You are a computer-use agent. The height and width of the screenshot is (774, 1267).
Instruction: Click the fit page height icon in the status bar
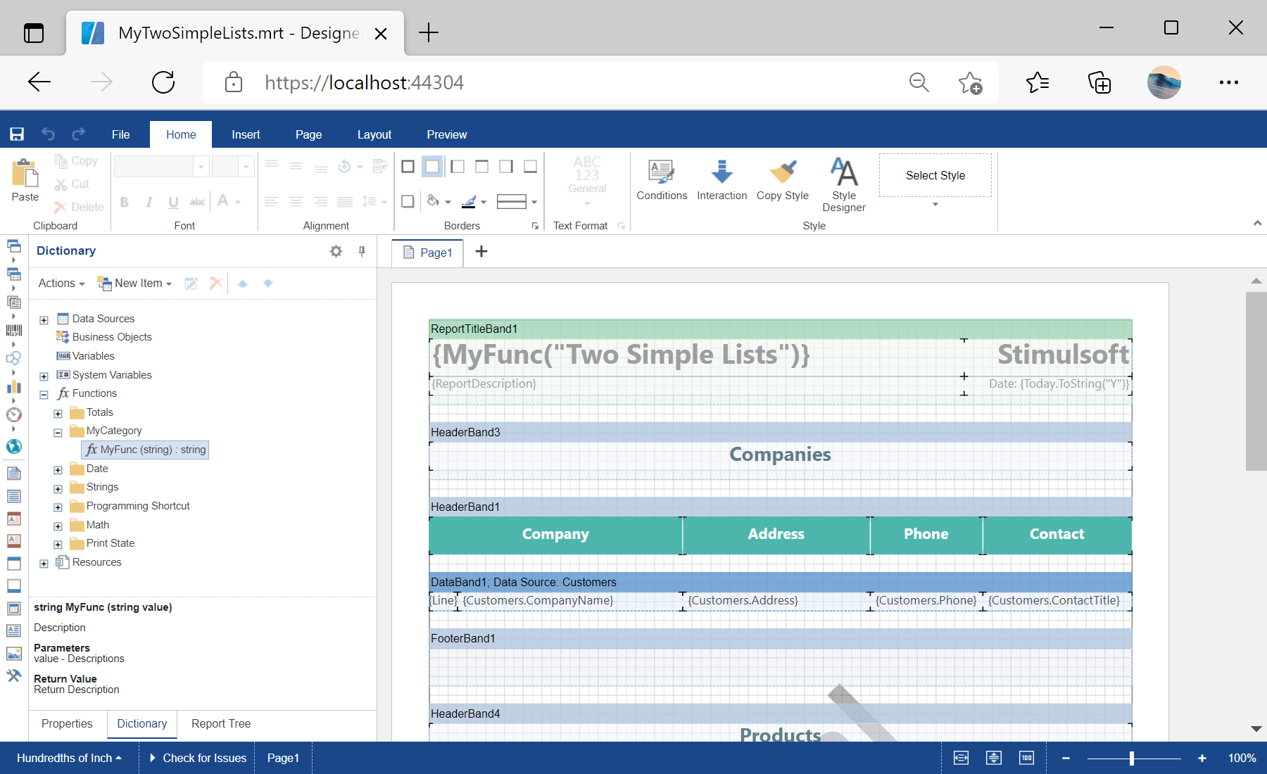994,758
